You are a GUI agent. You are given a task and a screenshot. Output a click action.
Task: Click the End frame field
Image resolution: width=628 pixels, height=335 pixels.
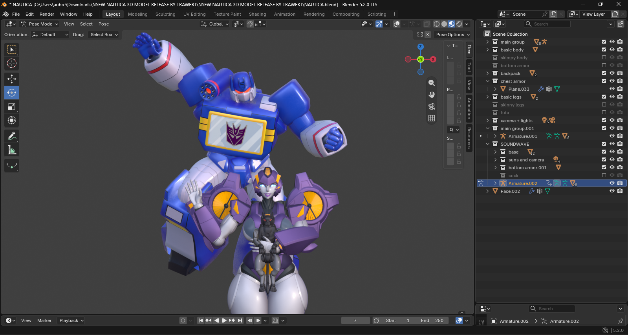point(432,320)
